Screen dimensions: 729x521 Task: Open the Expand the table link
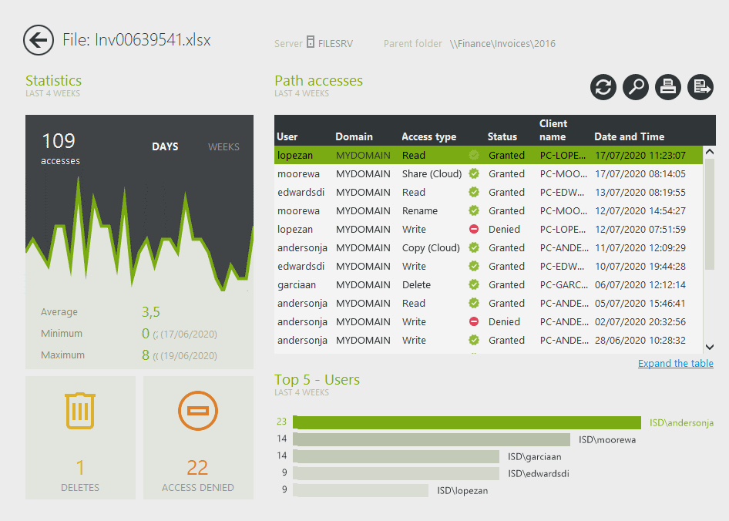pyautogui.click(x=675, y=364)
